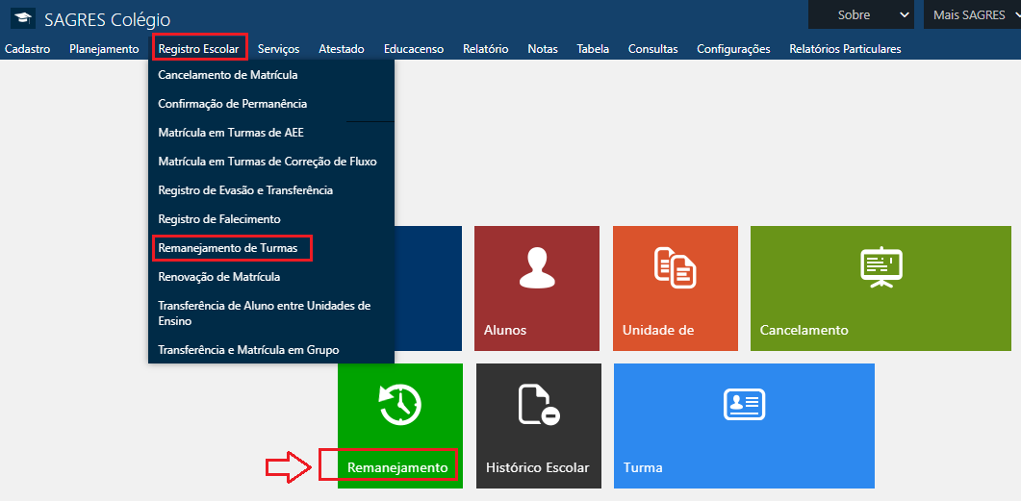Click the SAGRES graduation cap logo icon

(22, 18)
